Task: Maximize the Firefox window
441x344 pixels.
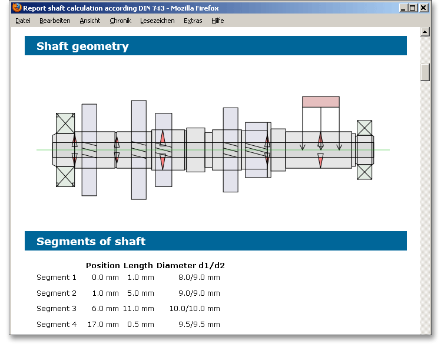Action: point(412,8)
